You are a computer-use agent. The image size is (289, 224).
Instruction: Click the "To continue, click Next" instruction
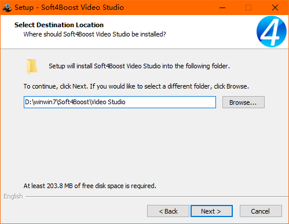click(x=136, y=86)
